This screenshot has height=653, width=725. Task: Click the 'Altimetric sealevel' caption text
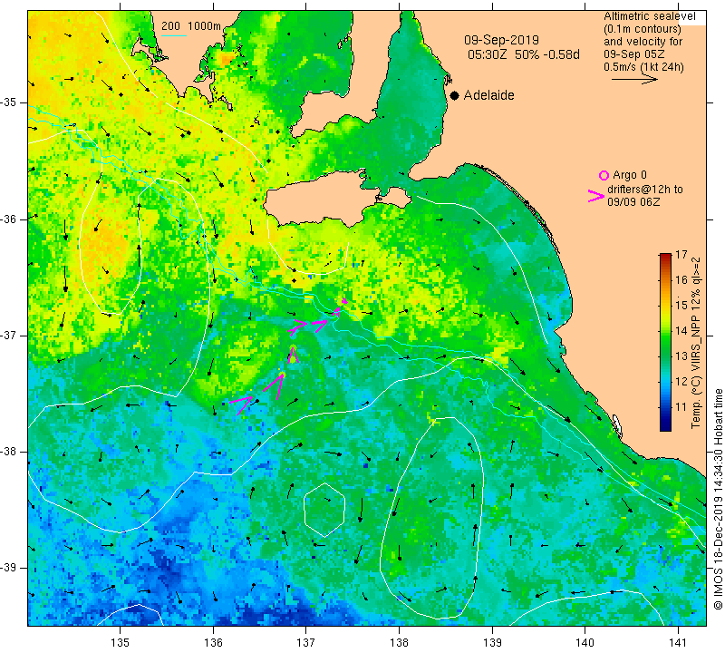pyautogui.click(x=650, y=16)
